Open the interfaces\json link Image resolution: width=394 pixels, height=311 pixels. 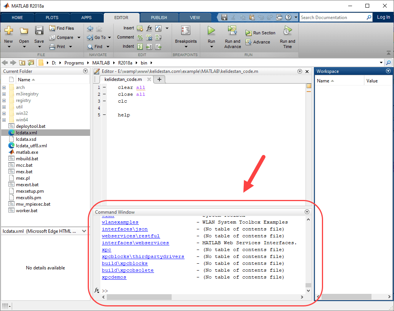point(125,229)
